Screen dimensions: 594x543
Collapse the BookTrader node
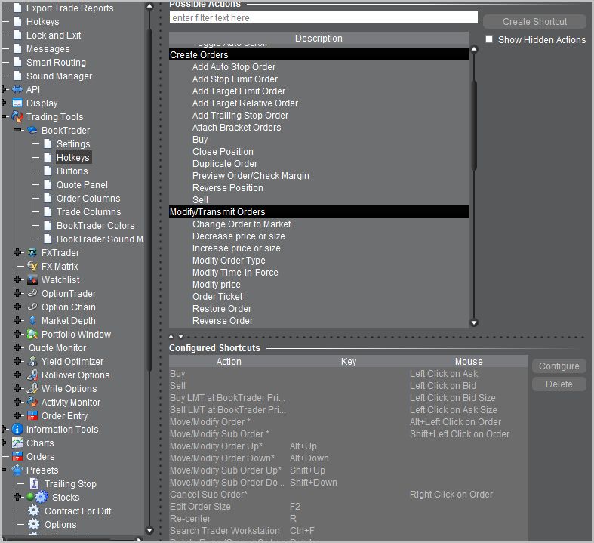point(17,131)
